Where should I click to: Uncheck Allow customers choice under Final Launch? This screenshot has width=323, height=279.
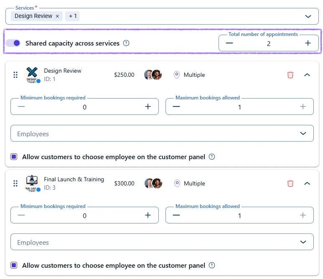tap(14, 266)
